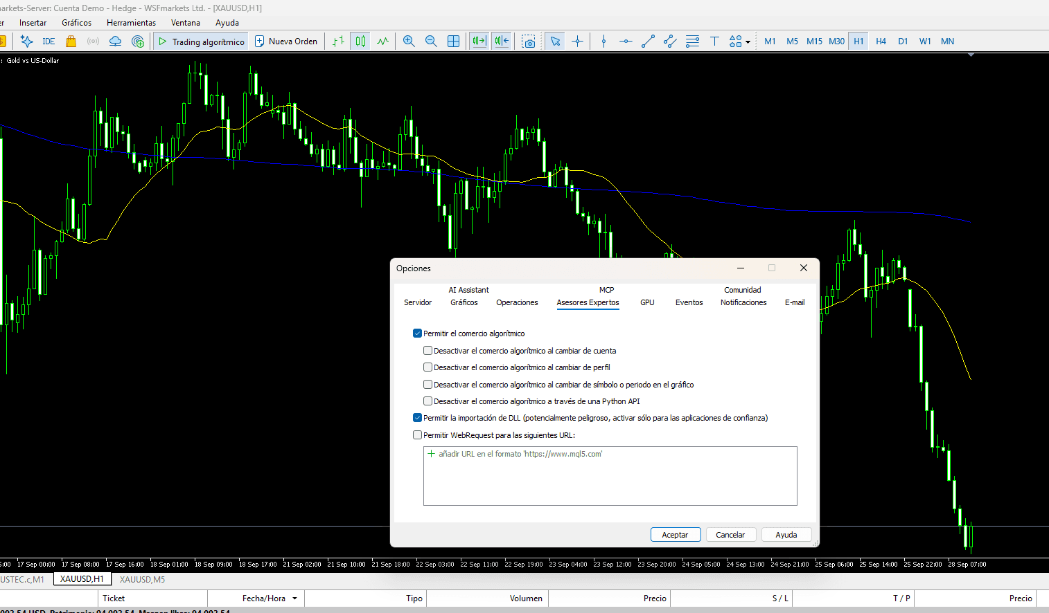Switch to the Servidor tab in Opciones
The width and height of the screenshot is (1049, 613).
pos(418,302)
